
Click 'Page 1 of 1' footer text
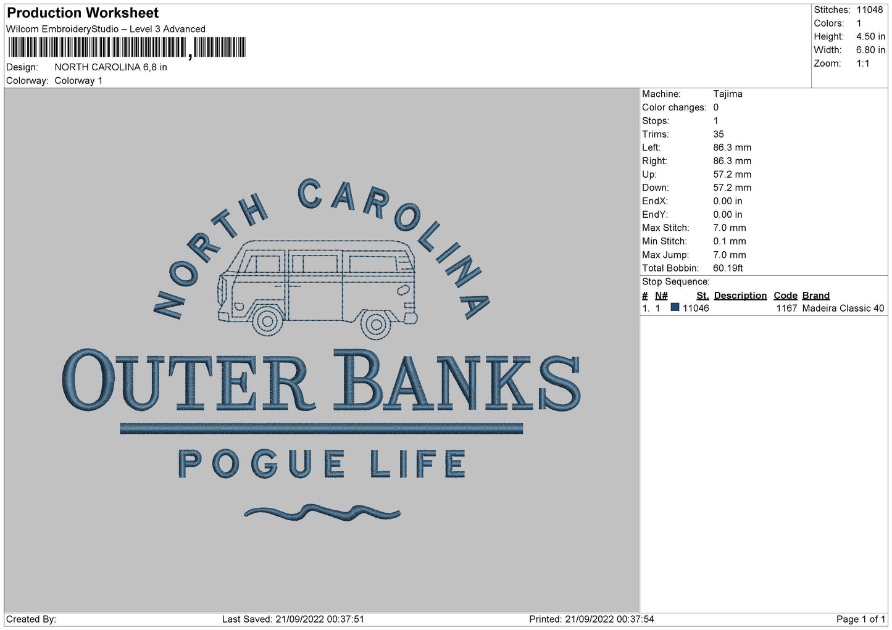pyautogui.click(x=861, y=619)
